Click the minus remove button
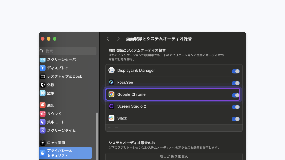The image size is (285, 160). 117,128
